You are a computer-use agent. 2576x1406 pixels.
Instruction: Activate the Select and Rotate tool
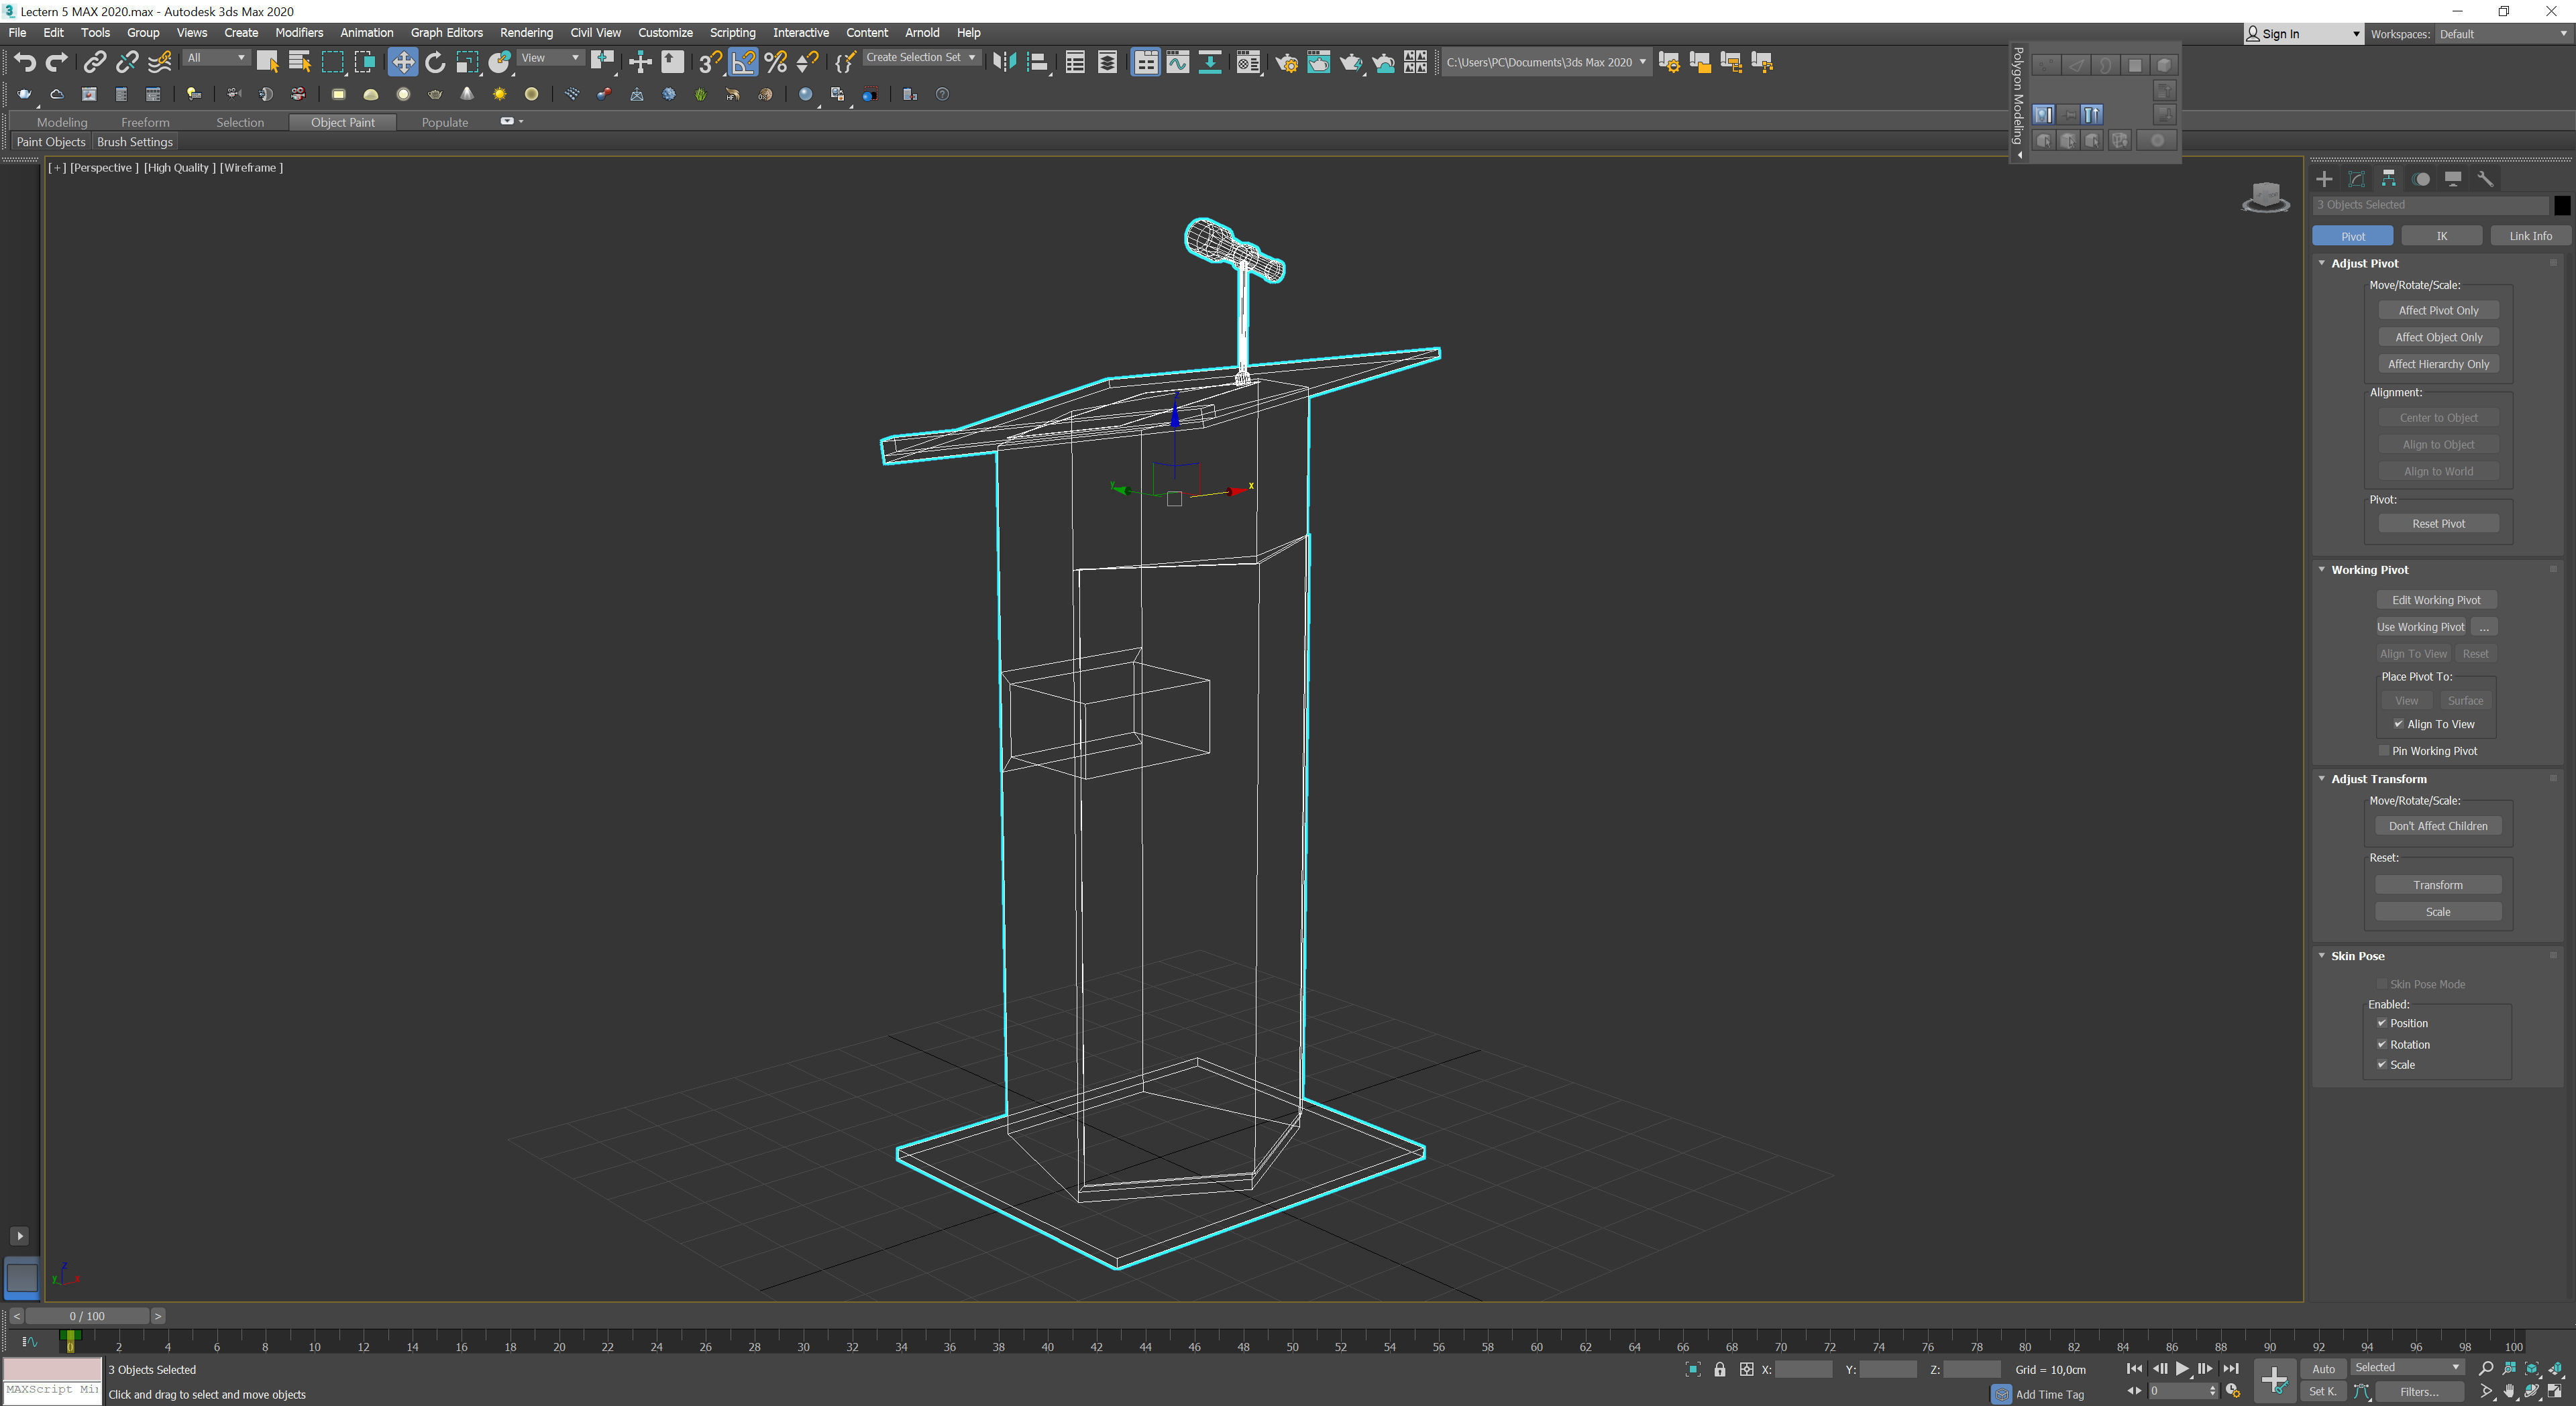coord(435,62)
